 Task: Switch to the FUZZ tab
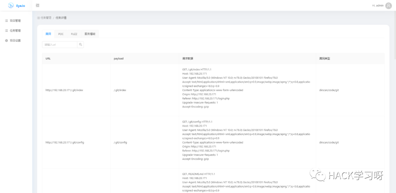74,34
